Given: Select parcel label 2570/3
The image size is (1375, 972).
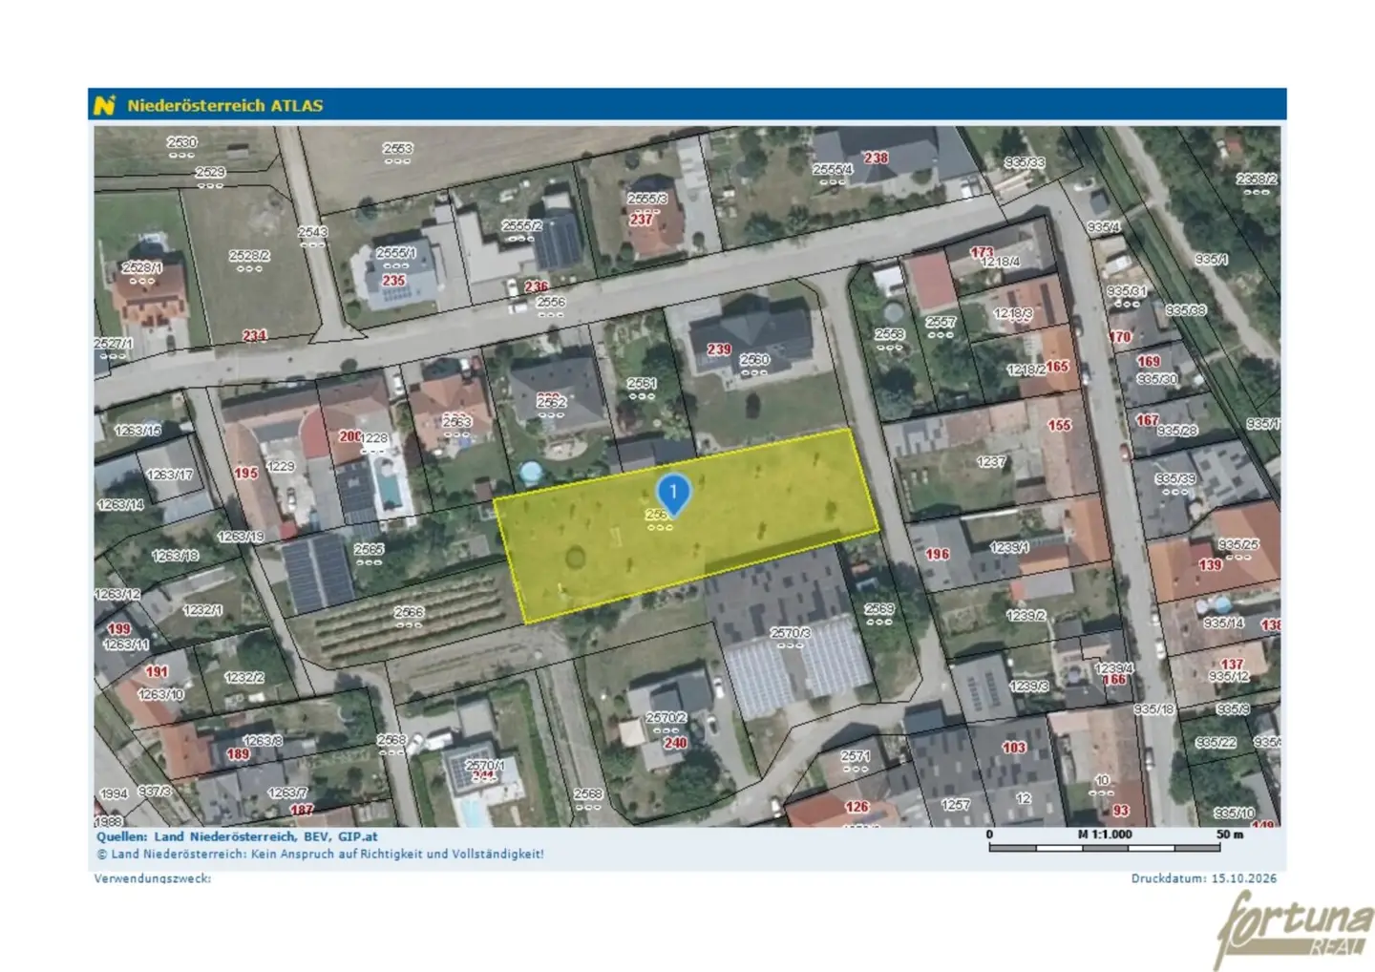Looking at the screenshot, I should 791,633.
